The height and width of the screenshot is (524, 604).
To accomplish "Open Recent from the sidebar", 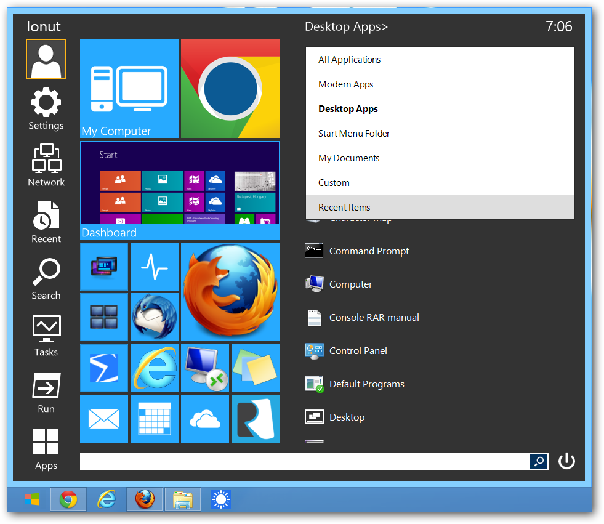I will (x=46, y=222).
